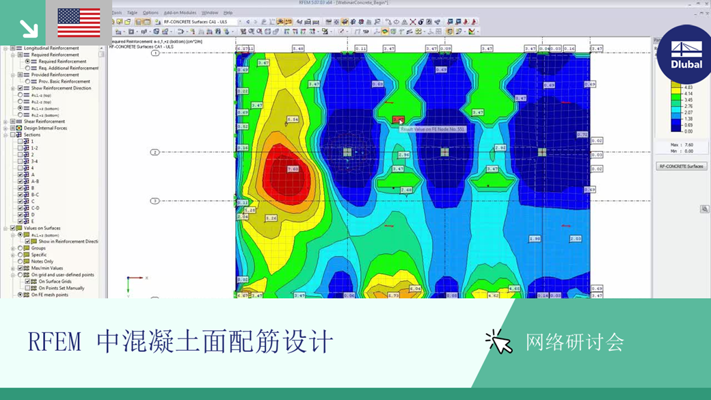The height and width of the screenshot is (400, 711).
Task: Collapse the Sections tree node
Action: 5,135
